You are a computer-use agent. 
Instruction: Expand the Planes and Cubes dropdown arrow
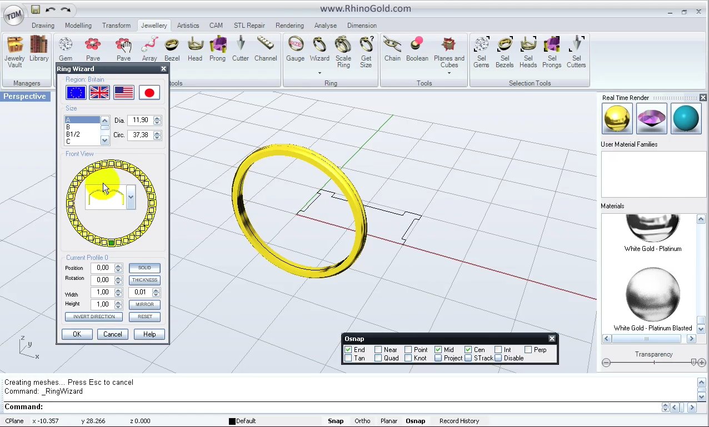(449, 73)
